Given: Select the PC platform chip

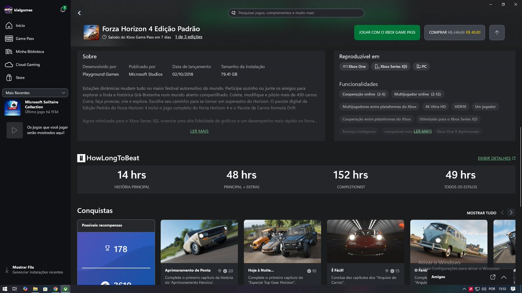Looking at the screenshot, I should click(422, 66).
